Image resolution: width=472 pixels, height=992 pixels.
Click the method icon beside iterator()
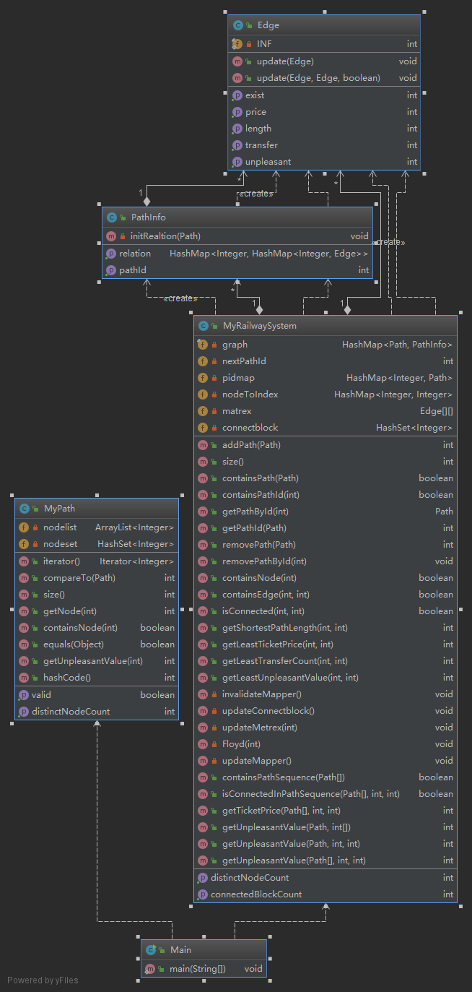24,561
